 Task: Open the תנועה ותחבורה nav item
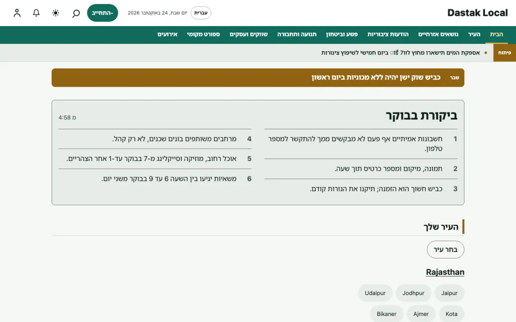[297, 34]
